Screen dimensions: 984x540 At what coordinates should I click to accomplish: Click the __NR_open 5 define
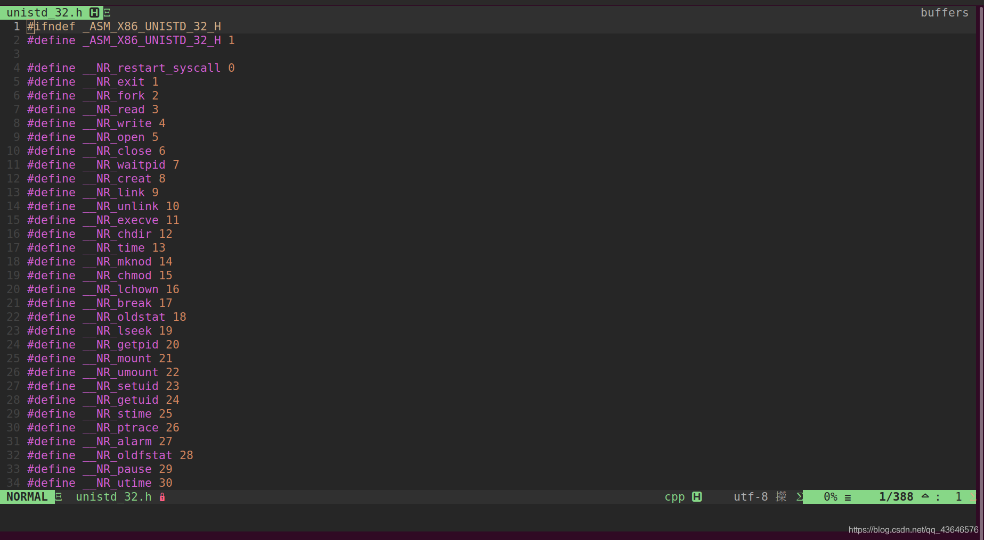click(93, 137)
